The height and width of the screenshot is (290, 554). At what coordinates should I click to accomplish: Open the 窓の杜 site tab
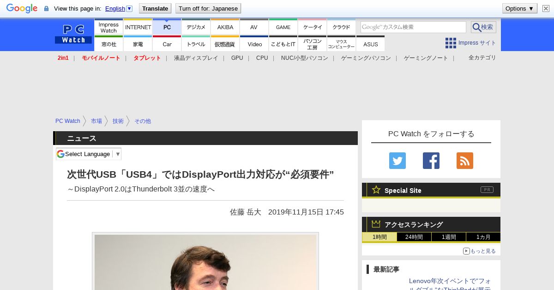click(108, 44)
